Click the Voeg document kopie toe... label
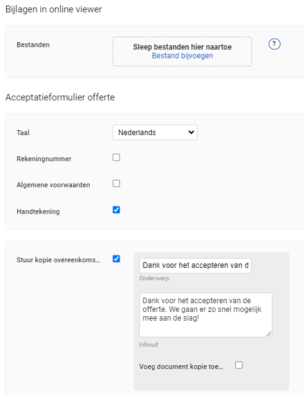The width and height of the screenshot is (304, 395). (x=181, y=366)
